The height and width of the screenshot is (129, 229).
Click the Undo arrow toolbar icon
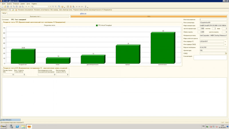26,6
